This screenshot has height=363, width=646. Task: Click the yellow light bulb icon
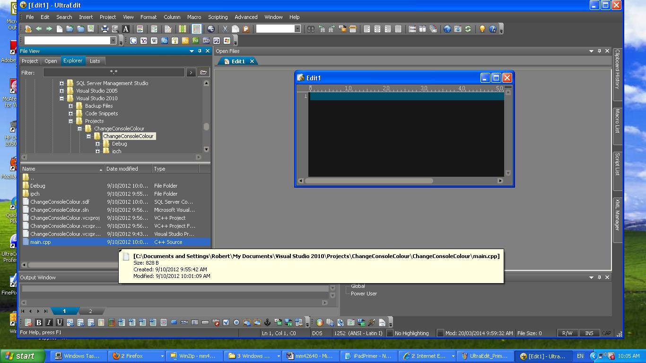point(482,29)
